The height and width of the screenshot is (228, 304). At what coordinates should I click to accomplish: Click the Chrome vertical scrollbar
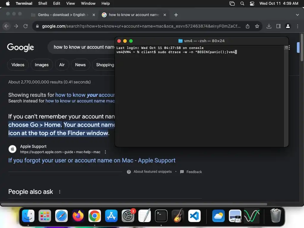302,47
